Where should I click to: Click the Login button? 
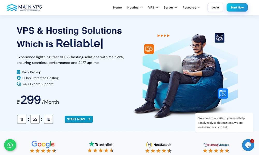215,7
